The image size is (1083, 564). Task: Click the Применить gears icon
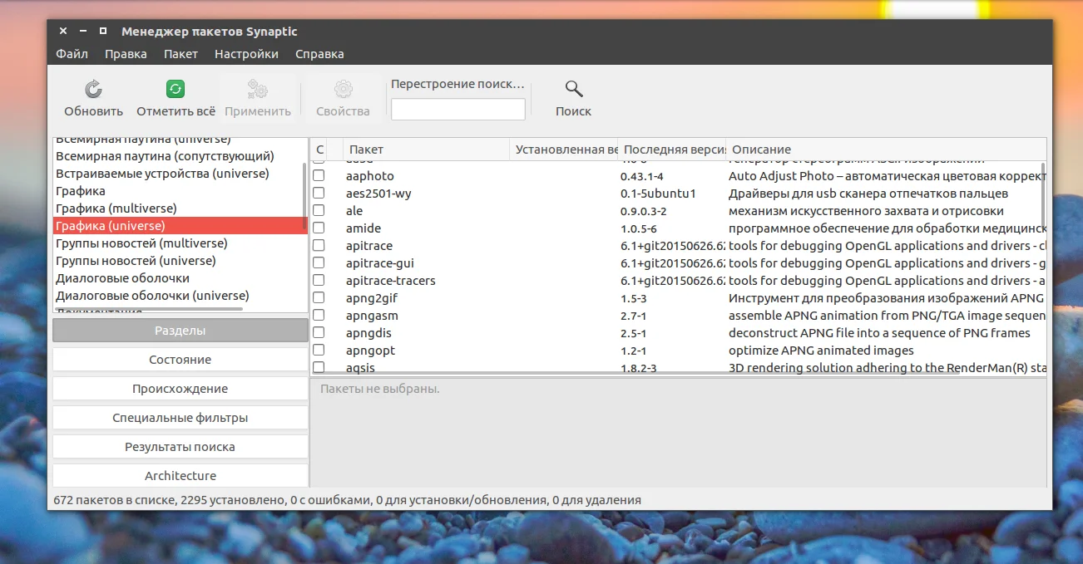(x=257, y=89)
